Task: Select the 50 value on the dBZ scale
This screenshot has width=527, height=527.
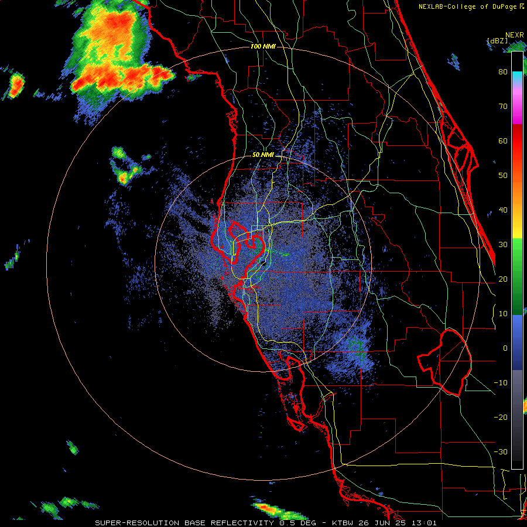Action: coord(503,176)
